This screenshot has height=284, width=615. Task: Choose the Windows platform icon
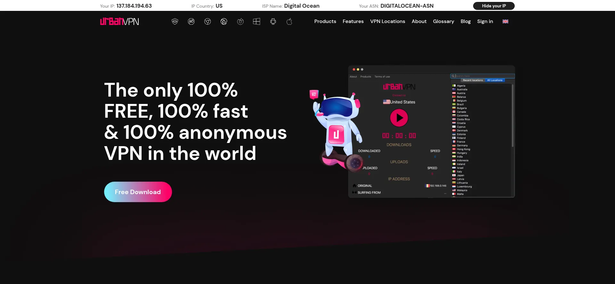point(257,21)
